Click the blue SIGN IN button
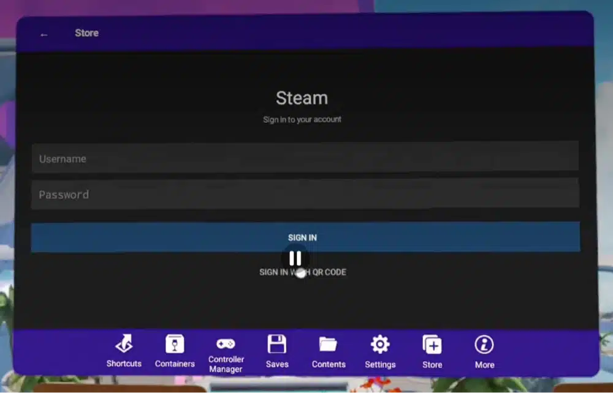The width and height of the screenshot is (613, 393). pos(305,237)
